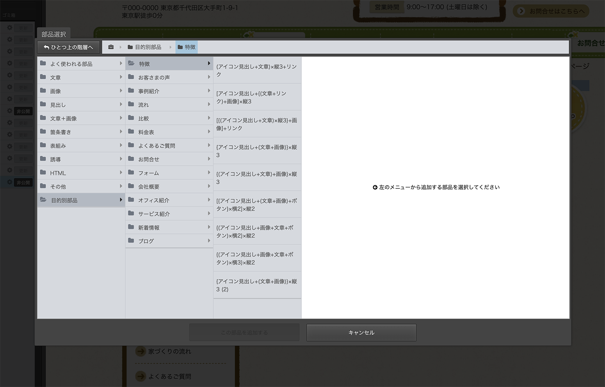605x387 pixels.
Task: Expand the 文章 folder arrow
Action: coord(121,77)
